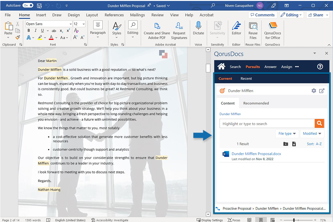
Task: Open QorusDocs help question mark
Action: tap(320, 67)
